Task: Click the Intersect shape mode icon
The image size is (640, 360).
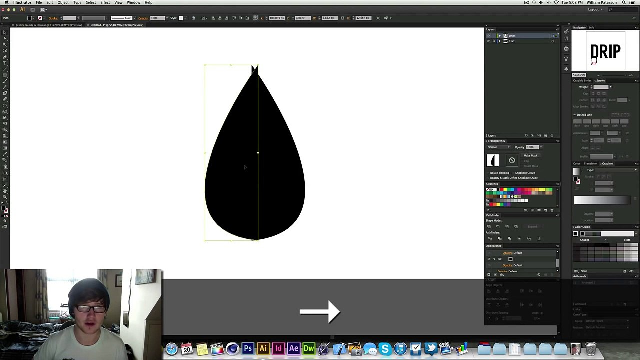Action: click(x=507, y=227)
